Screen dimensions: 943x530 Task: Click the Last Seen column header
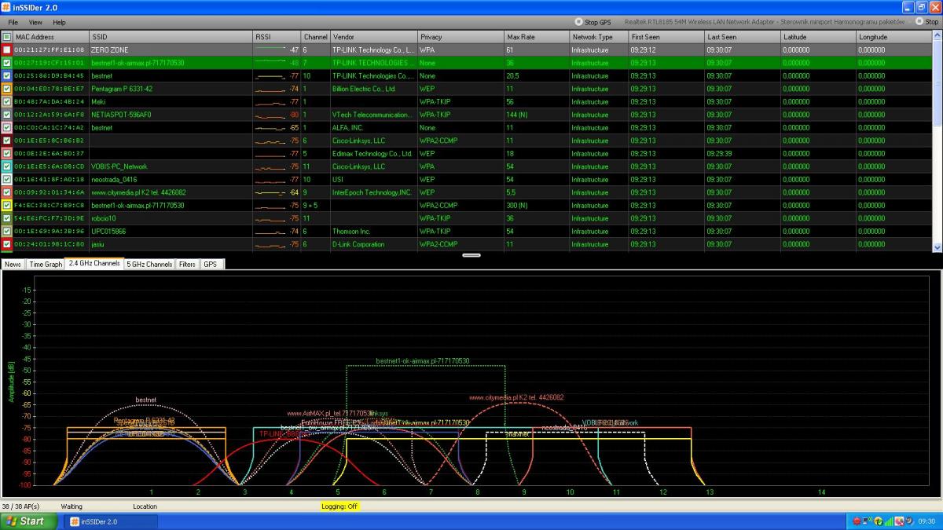[742, 37]
